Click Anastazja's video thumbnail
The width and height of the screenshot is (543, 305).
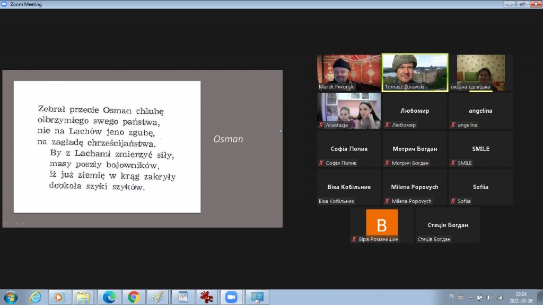coord(349,111)
